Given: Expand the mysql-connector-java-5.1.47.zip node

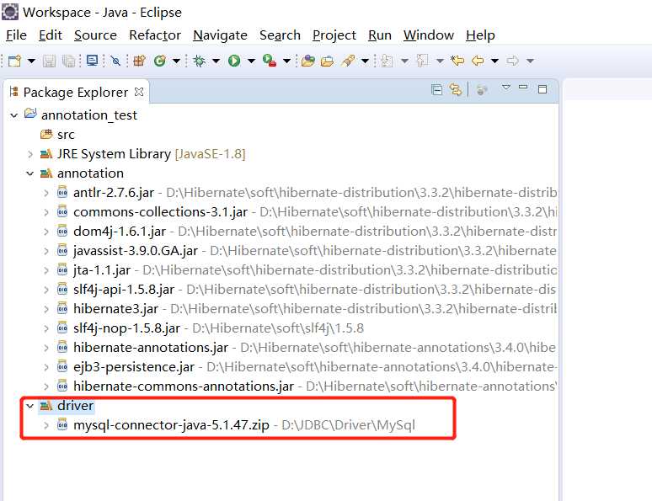Looking at the screenshot, I should point(46,425).
